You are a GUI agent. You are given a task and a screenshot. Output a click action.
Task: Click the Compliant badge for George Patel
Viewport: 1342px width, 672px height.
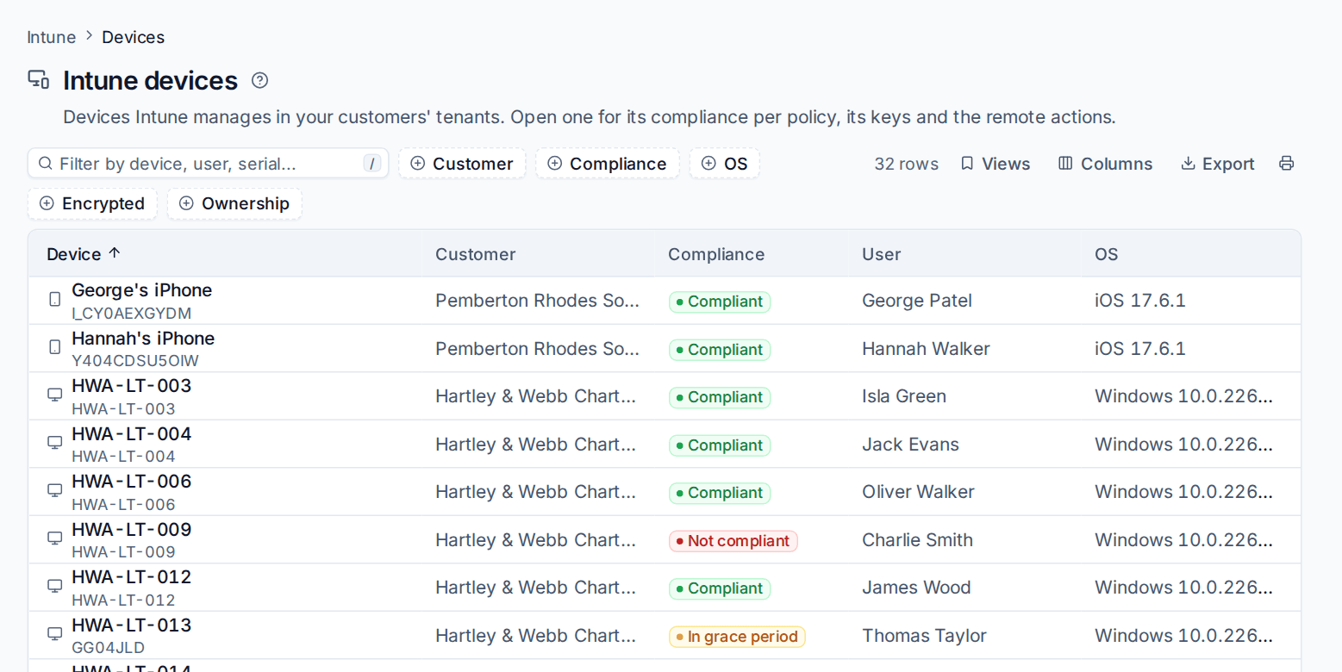(x=720, y=302)
